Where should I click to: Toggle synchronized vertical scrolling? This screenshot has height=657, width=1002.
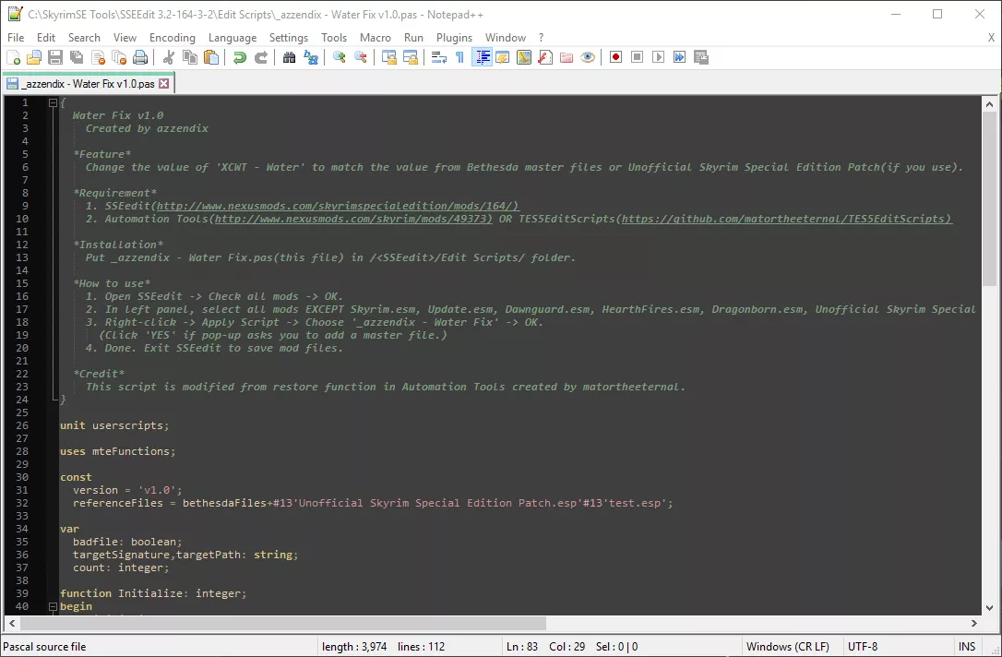[x=389, y=57]
